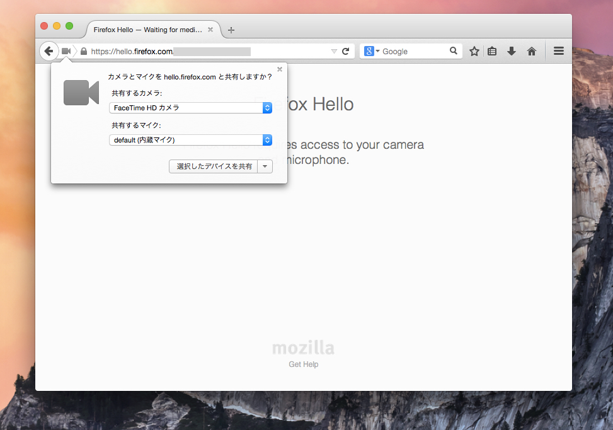
Task: Minimize window with yellow button
Action: click(57, 26)
